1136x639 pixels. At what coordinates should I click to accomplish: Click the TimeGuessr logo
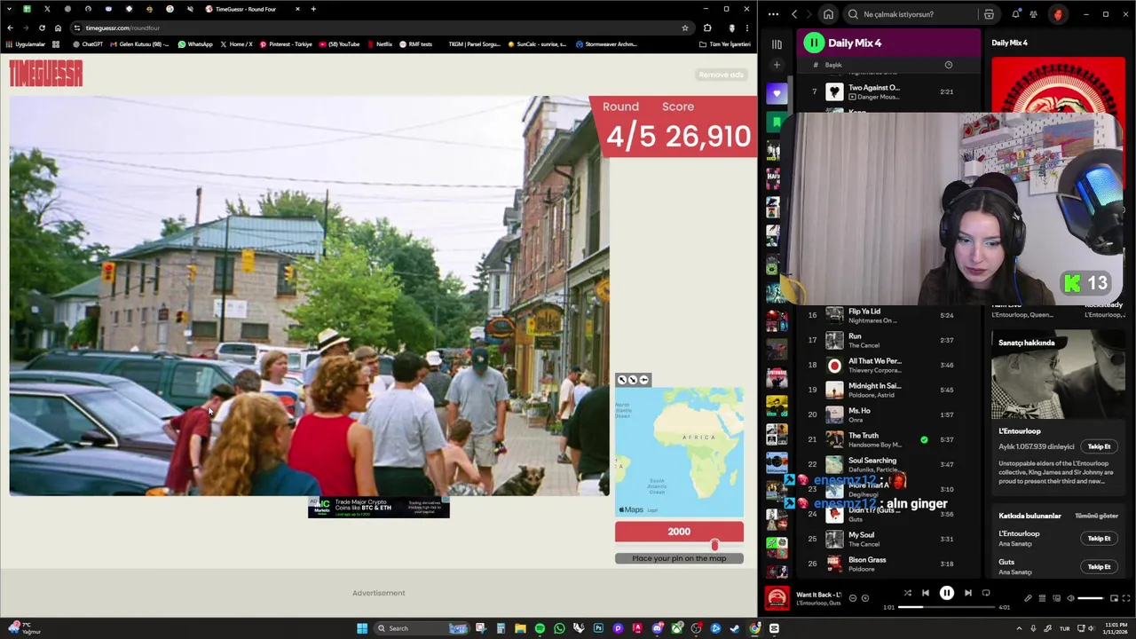pos(46,74)
